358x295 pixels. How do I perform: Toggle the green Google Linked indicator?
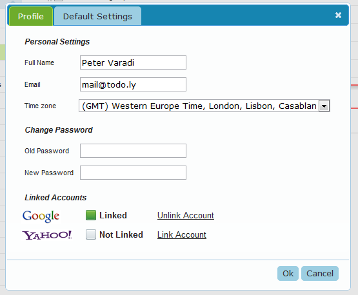click(91, 215)
